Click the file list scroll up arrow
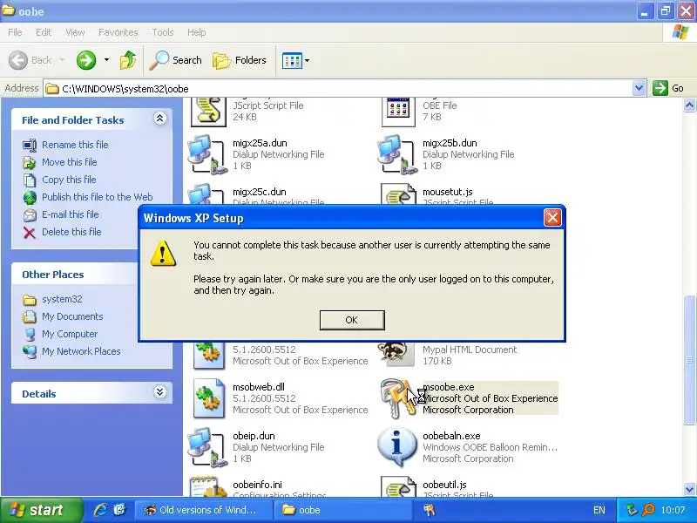697x523 pixels. (689, 105)
